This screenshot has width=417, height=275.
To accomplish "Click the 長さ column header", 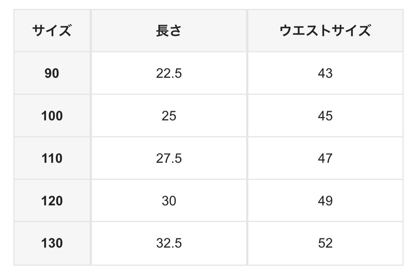I will coord(169,31).
